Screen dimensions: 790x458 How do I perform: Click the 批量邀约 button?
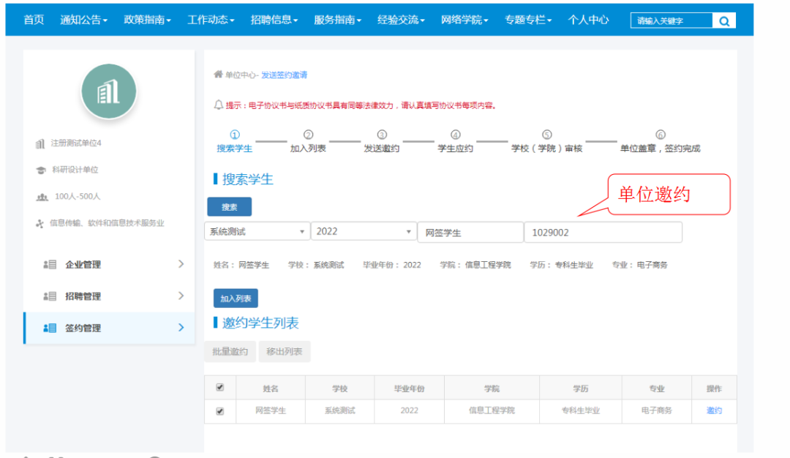coord(230,352)
